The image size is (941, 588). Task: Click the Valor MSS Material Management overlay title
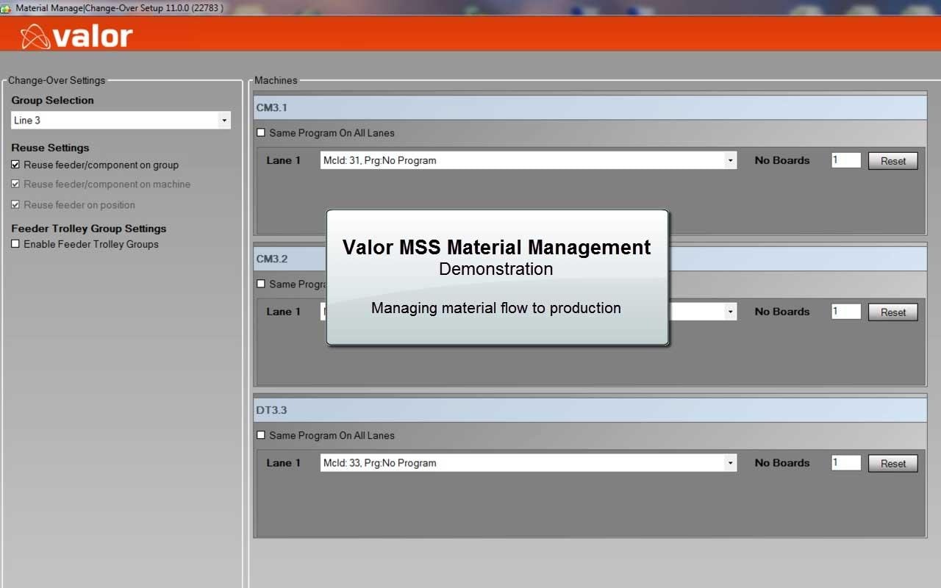tap(497, 247)
